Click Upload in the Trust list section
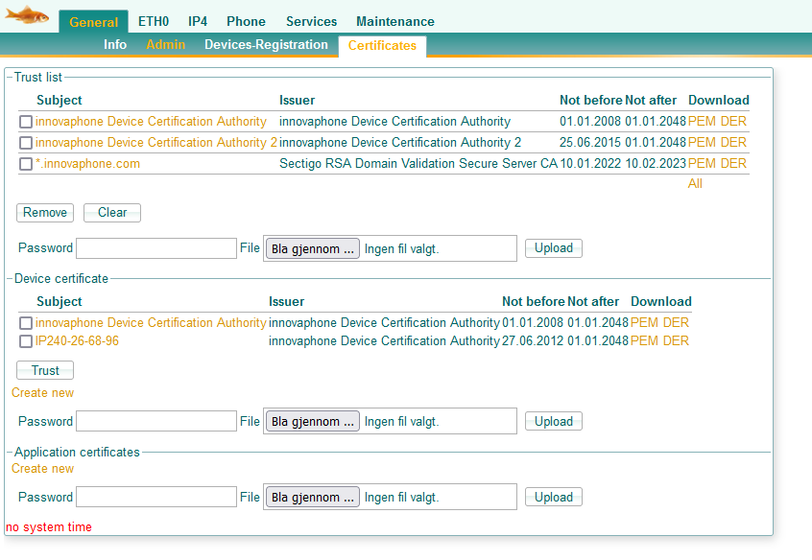 coord(554,248)
